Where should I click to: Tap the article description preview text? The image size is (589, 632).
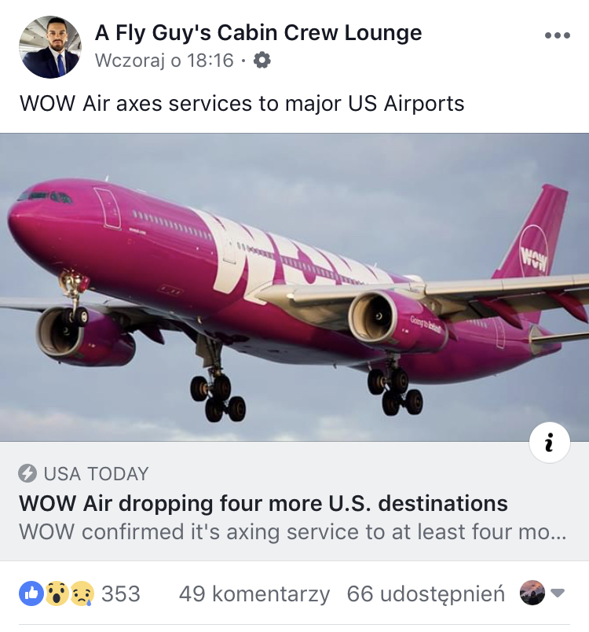pyautogui.click(x=293, y=531)
